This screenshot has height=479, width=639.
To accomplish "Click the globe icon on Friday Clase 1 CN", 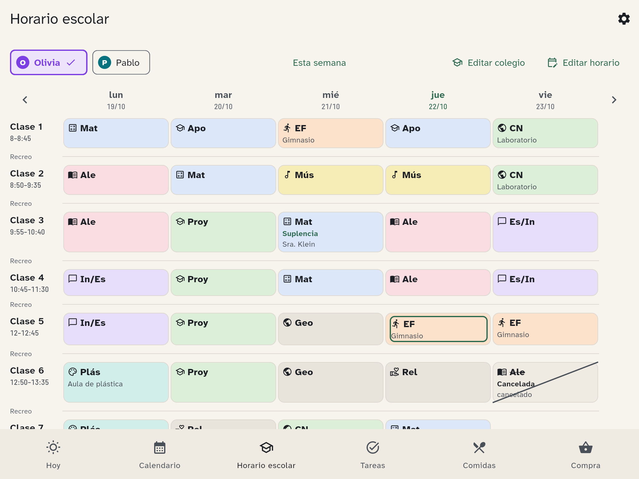I will tap(502, 128).
